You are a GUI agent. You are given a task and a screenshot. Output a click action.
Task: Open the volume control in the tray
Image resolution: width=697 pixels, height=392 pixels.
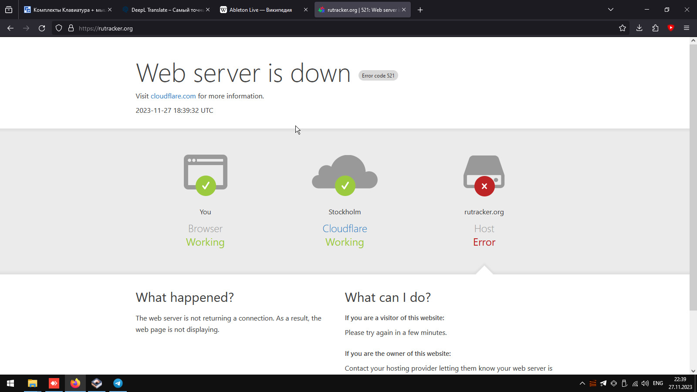645,383
